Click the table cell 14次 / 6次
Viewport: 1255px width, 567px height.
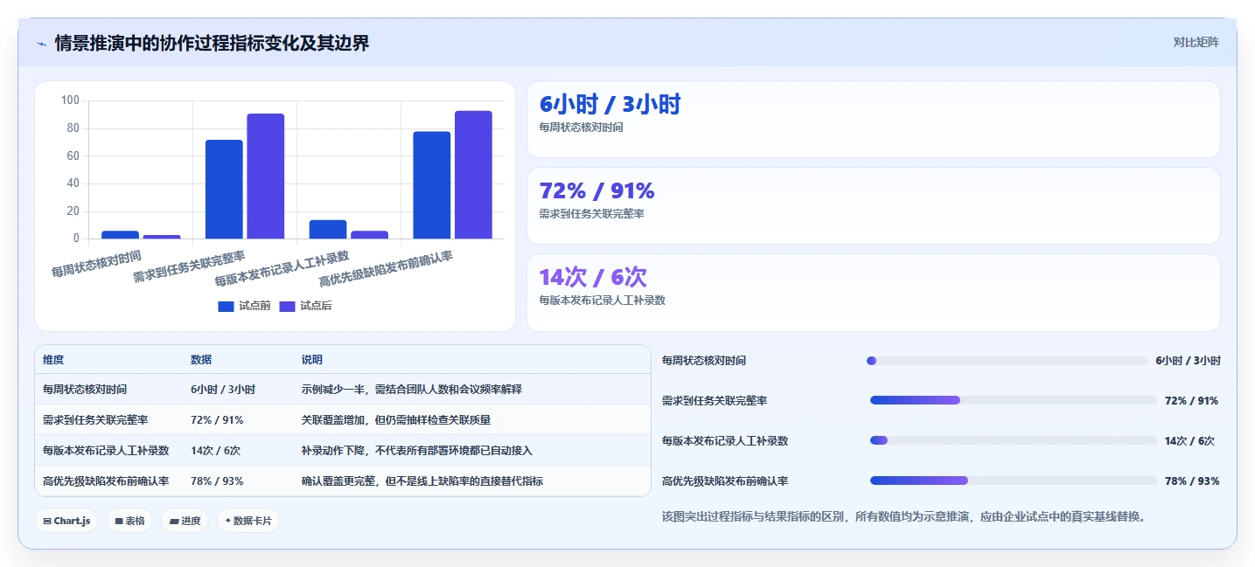coord(215,451)
